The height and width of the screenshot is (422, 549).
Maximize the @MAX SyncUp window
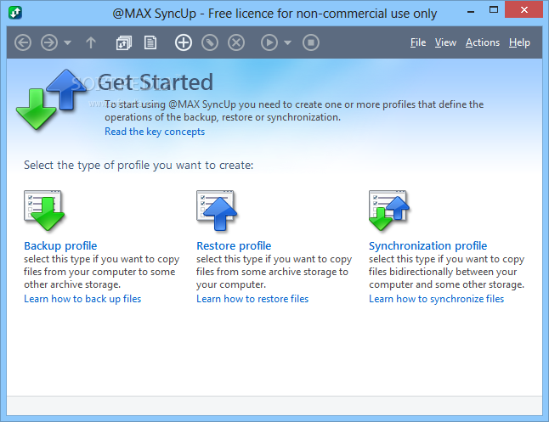tap(494, 10)
